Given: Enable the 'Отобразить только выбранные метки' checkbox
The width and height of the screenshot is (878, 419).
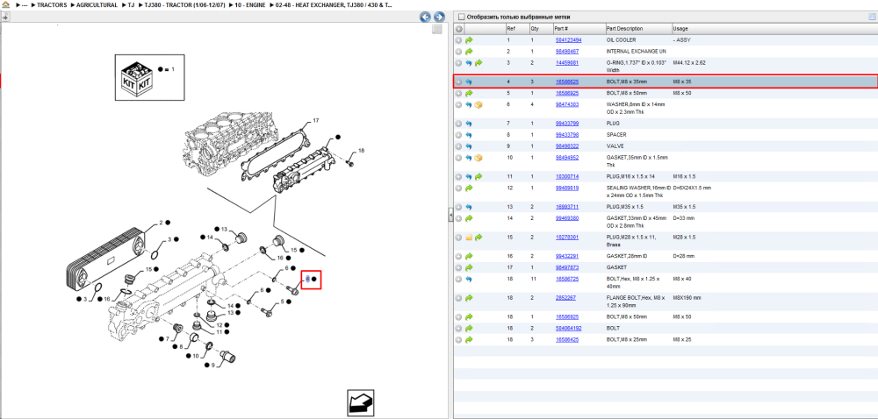Looking at the screenshot, I should click(x=462, y=17).
